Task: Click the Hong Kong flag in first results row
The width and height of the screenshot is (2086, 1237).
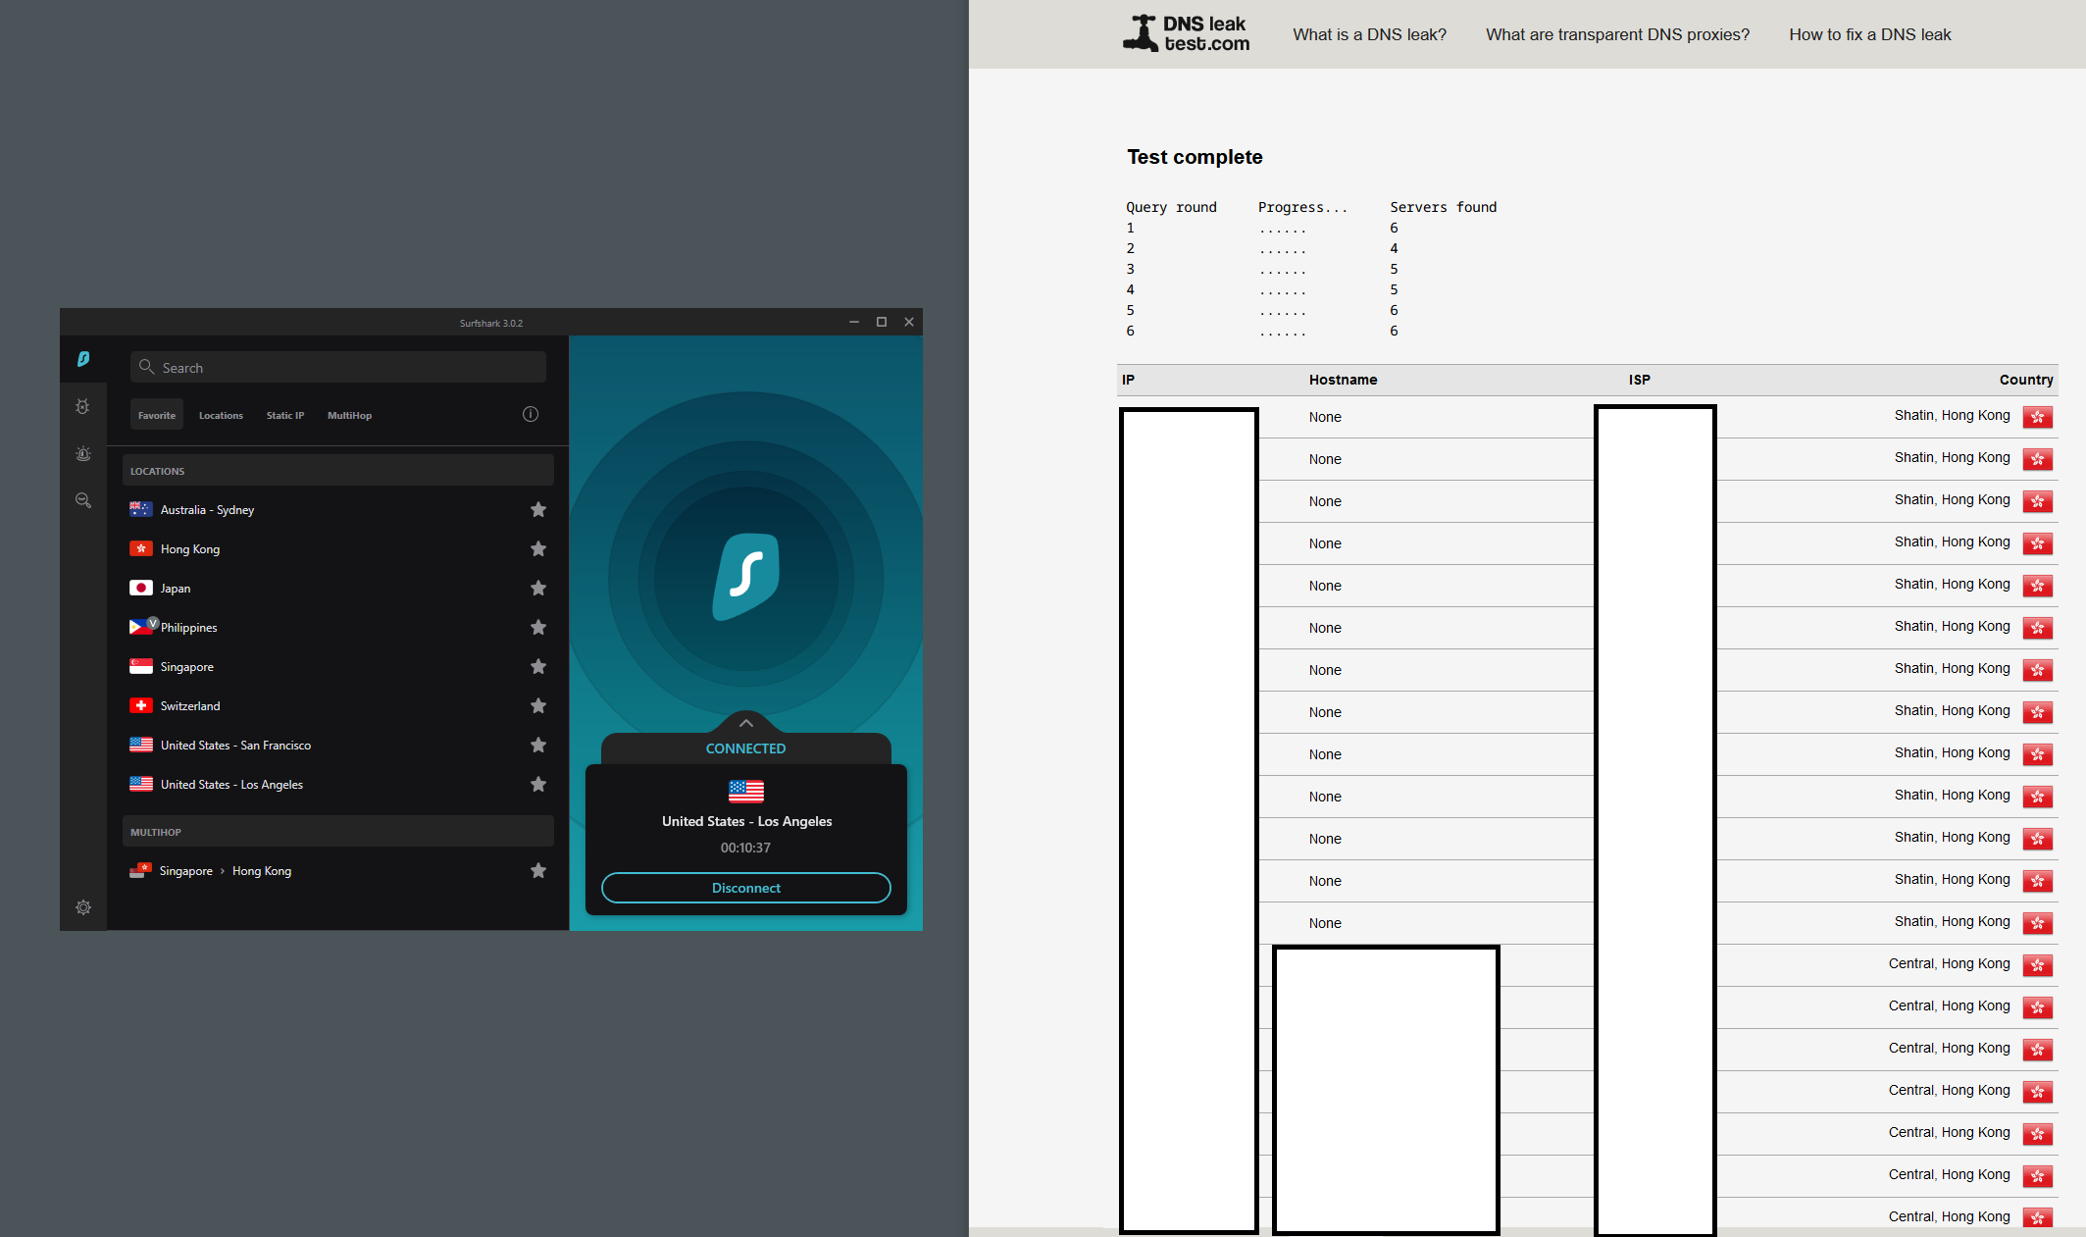Action: tap(2038, 417)
